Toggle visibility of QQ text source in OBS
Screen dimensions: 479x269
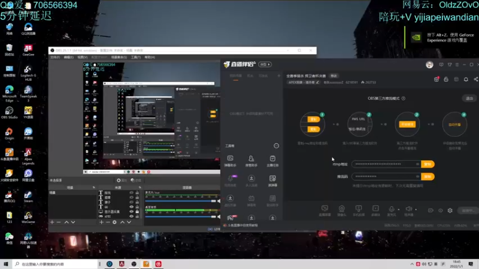coord(131,207)
